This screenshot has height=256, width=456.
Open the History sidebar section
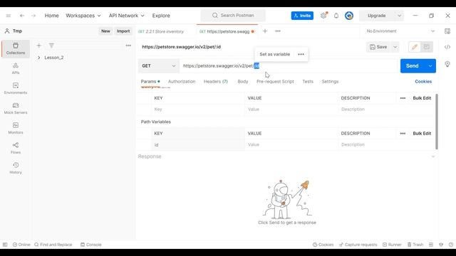(x=16, y=168)
